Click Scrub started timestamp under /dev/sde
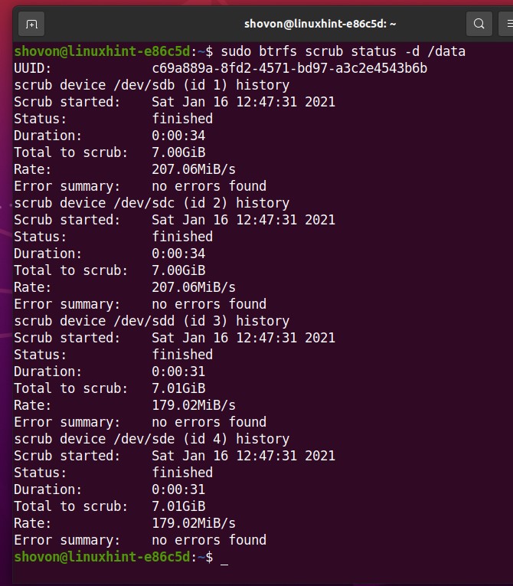 243,456
